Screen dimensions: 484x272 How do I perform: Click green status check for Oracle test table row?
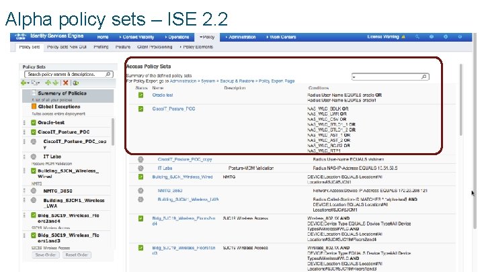[140, 95]
